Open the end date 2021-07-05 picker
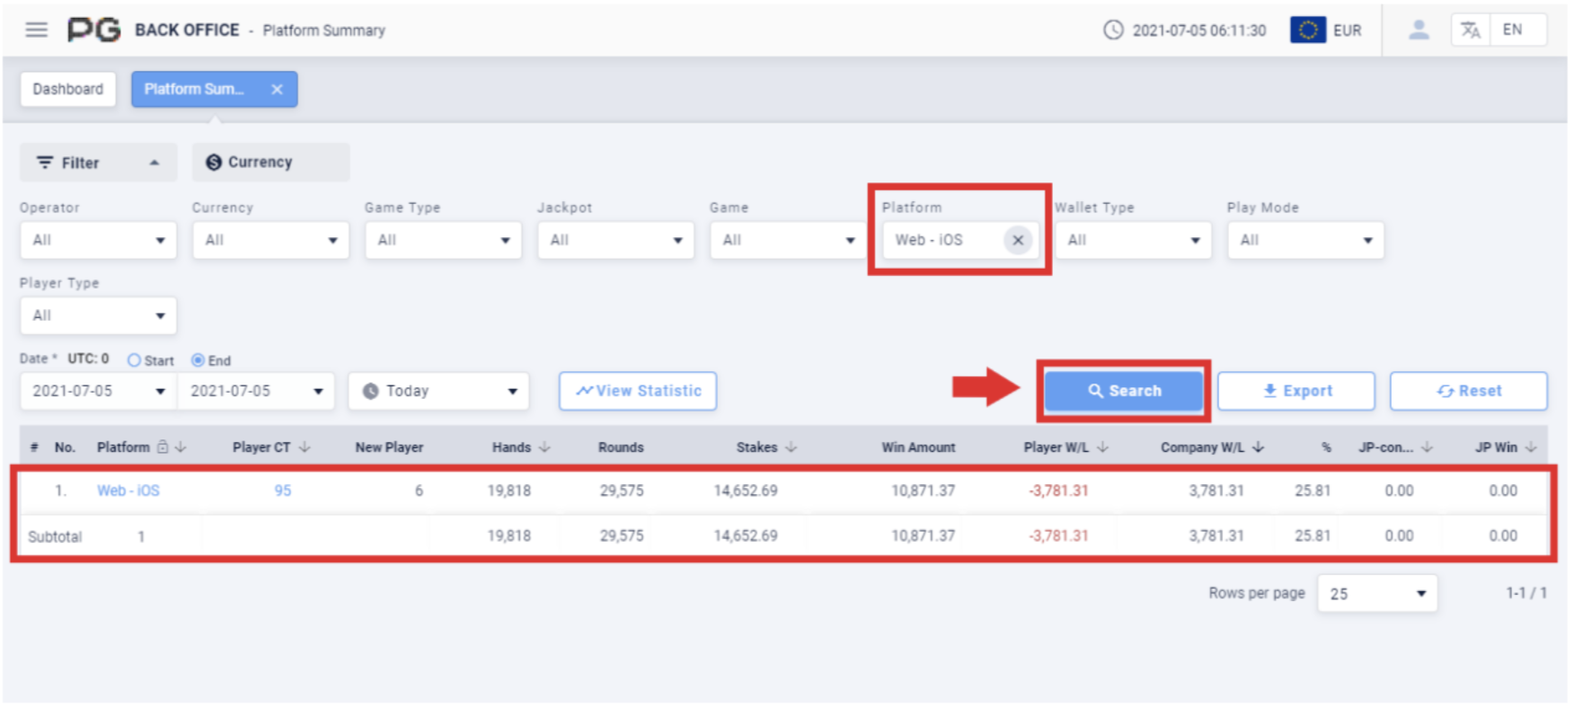Image resolution: width=1574 pixels, height=708 pixels. click(x=256, y=391)
